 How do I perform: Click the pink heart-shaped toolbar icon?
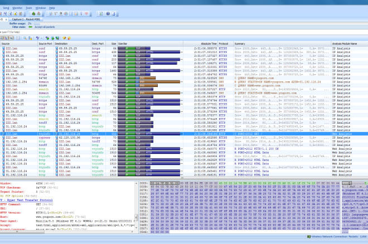point(86,14)
